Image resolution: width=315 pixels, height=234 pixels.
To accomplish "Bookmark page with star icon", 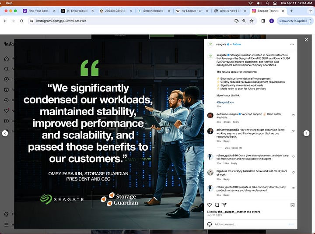I will [252, 21].
